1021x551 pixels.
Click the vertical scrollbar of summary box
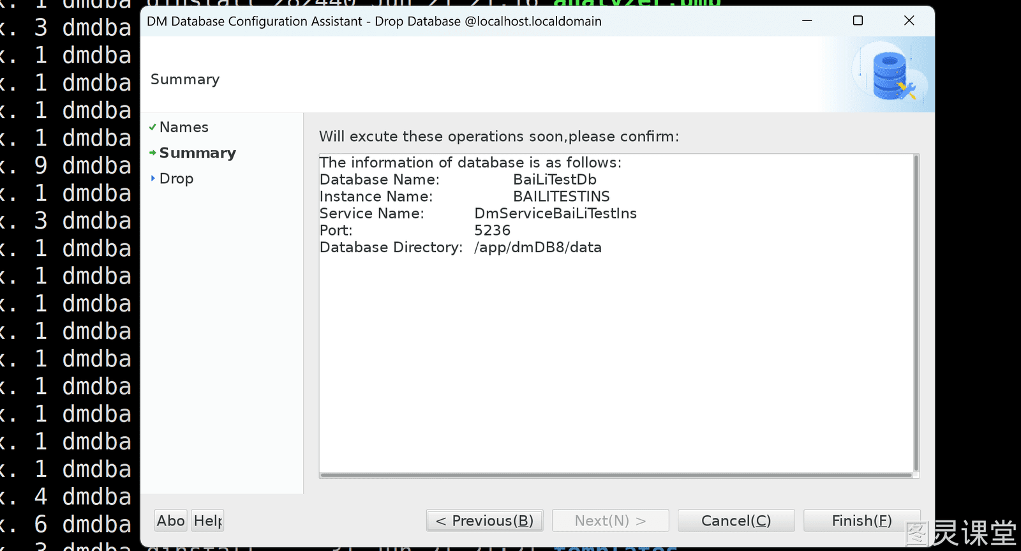click(x=916, y=313)
